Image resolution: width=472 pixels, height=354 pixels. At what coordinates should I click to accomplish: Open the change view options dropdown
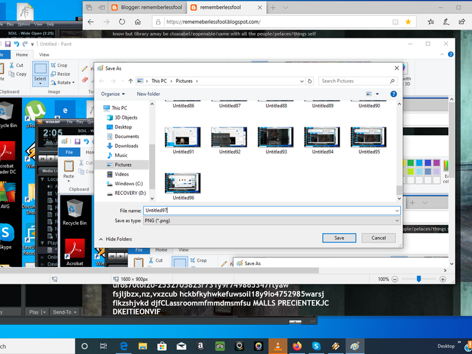point(377,94)
